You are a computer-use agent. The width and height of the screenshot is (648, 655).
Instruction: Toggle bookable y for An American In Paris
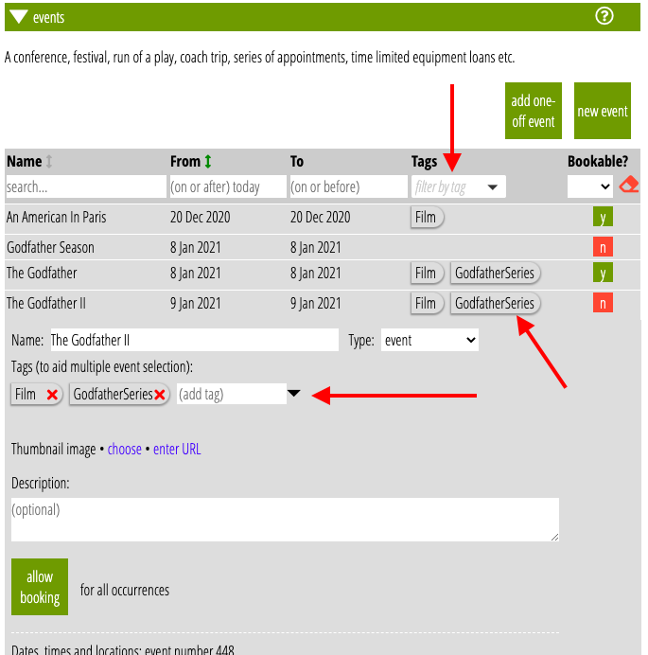pos(603,217)
